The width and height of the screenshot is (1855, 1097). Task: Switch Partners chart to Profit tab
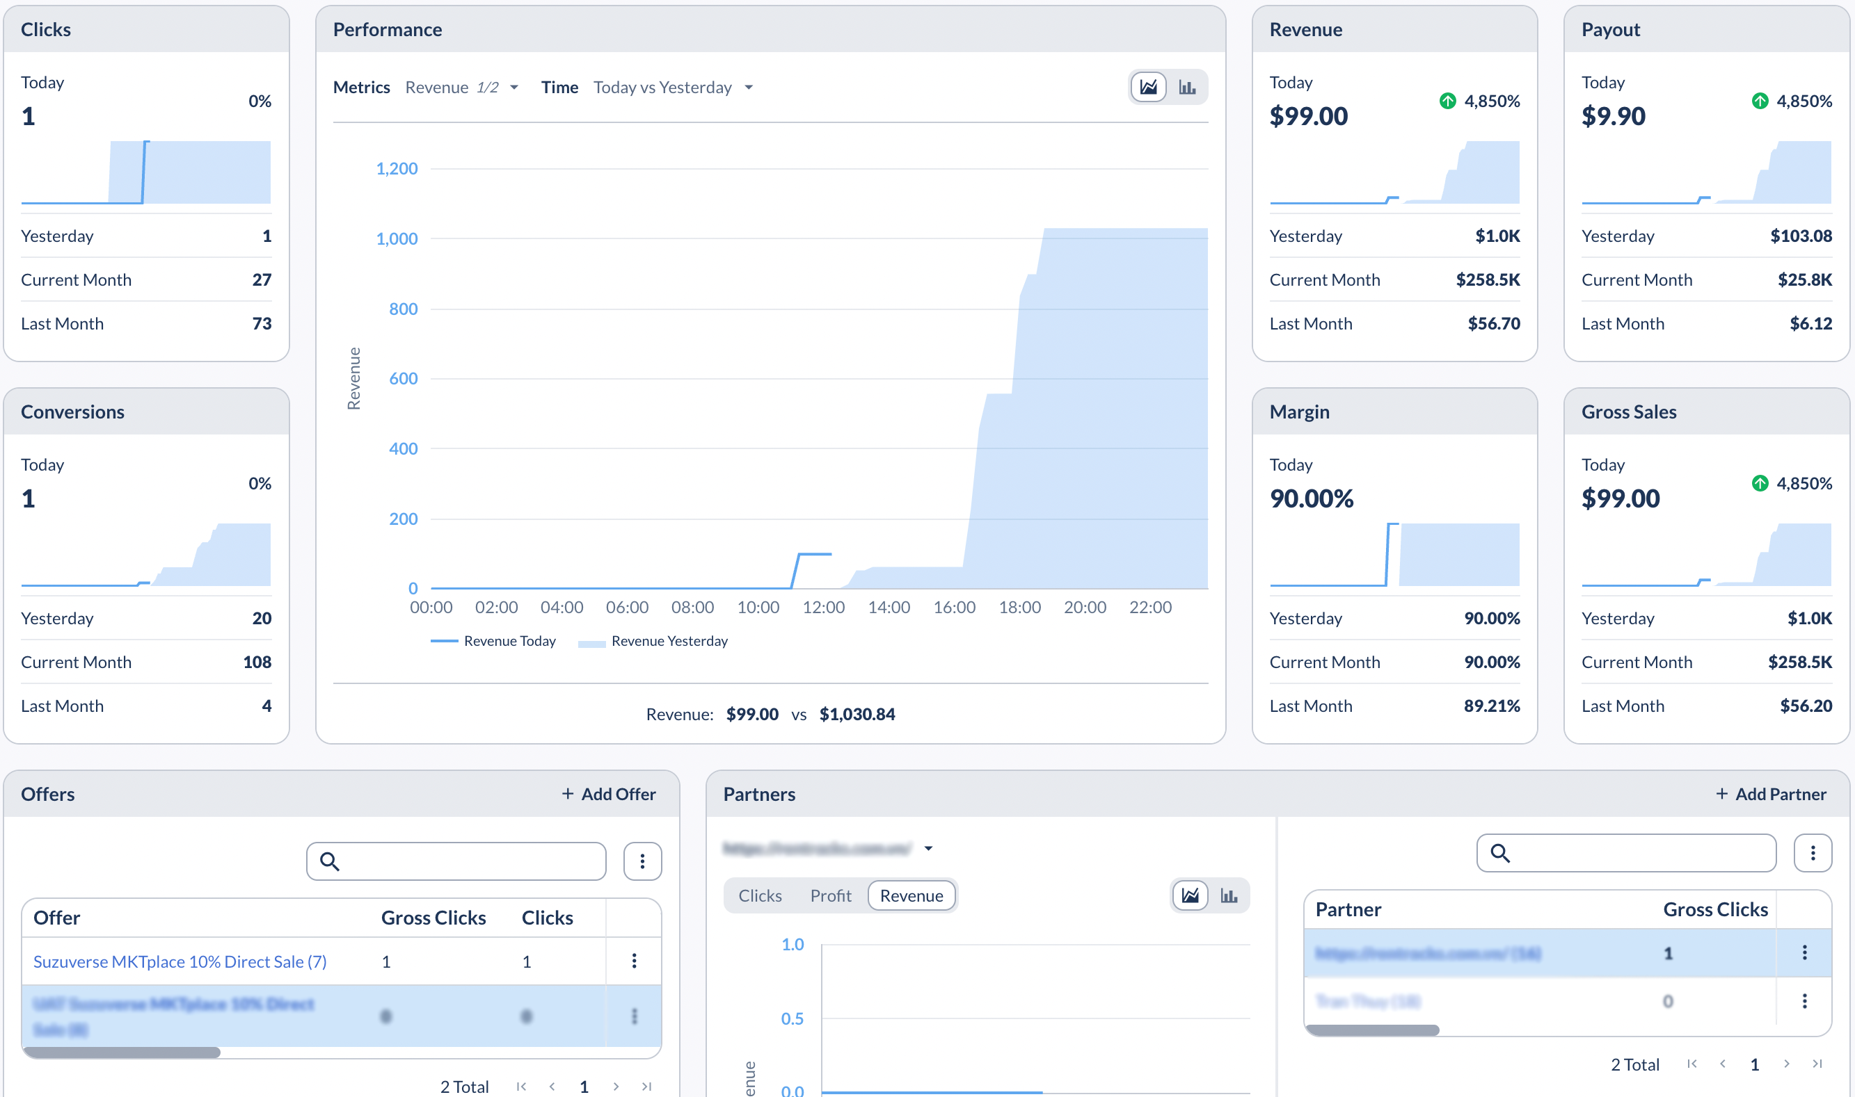pos(831,895)
